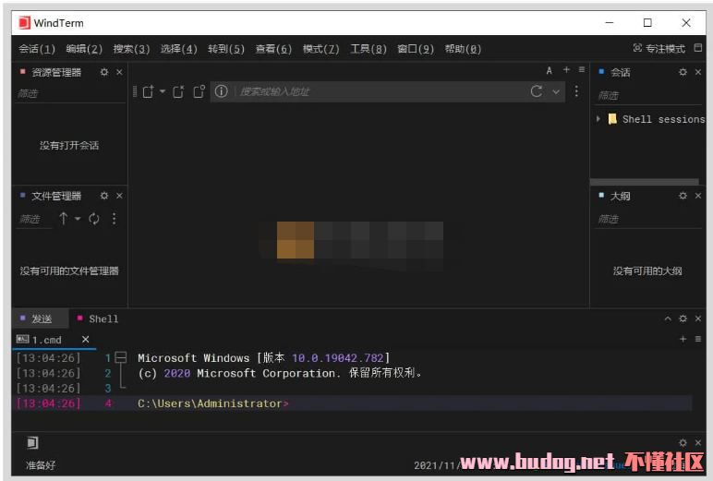The image size is (713, 481).
Task: Click the site info icon beside address field
Action: tap(221, 91)
